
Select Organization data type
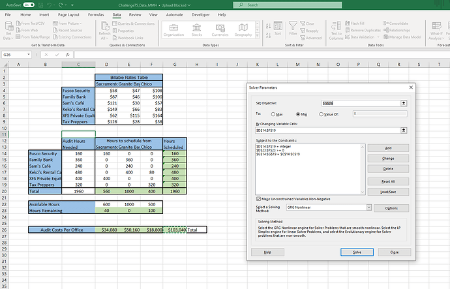pos(173,30)
